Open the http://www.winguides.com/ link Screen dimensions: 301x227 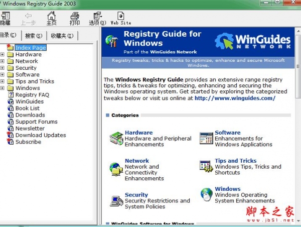[x=235, y=98]
